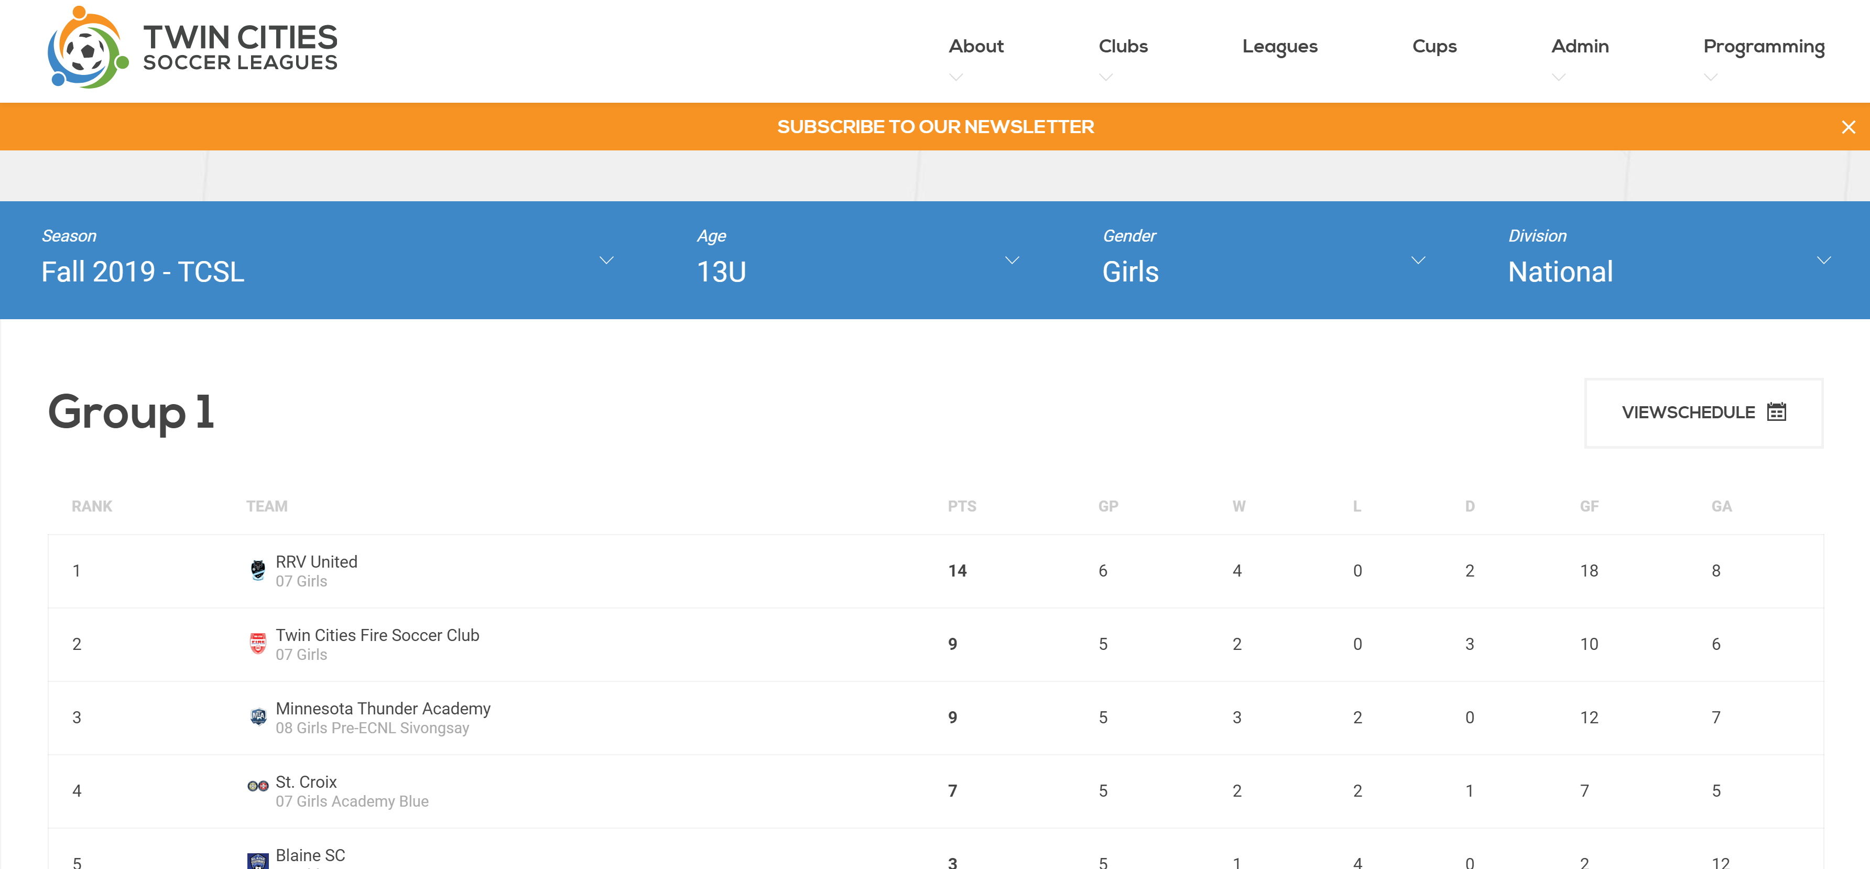This screenshot has width=1870, height=869.
Task: Click the GP column header
Action: [x=1108, y=506]
